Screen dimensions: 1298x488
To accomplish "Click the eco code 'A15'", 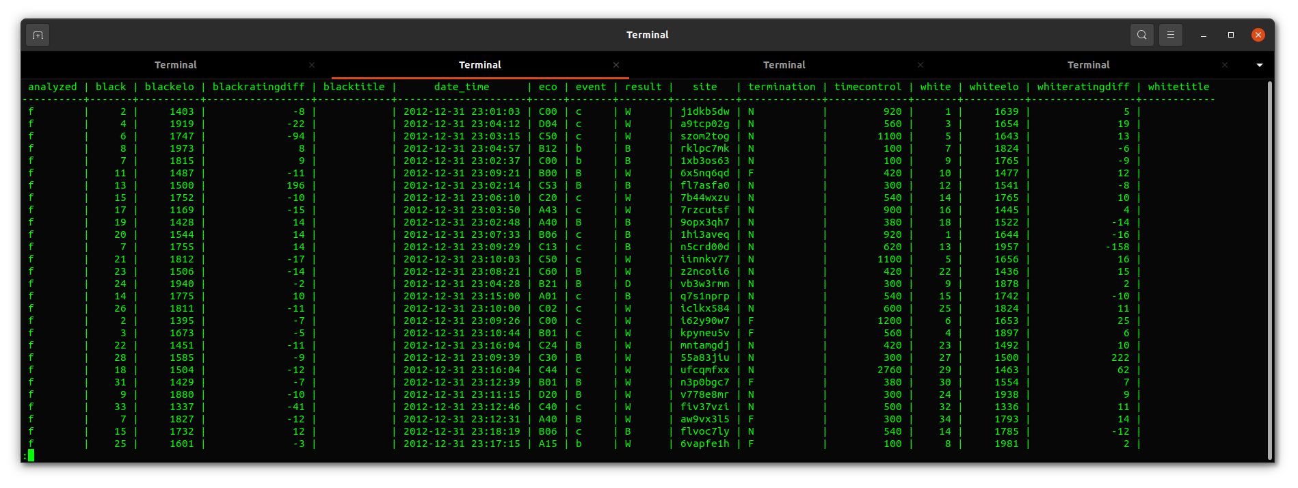I will 548,444.
